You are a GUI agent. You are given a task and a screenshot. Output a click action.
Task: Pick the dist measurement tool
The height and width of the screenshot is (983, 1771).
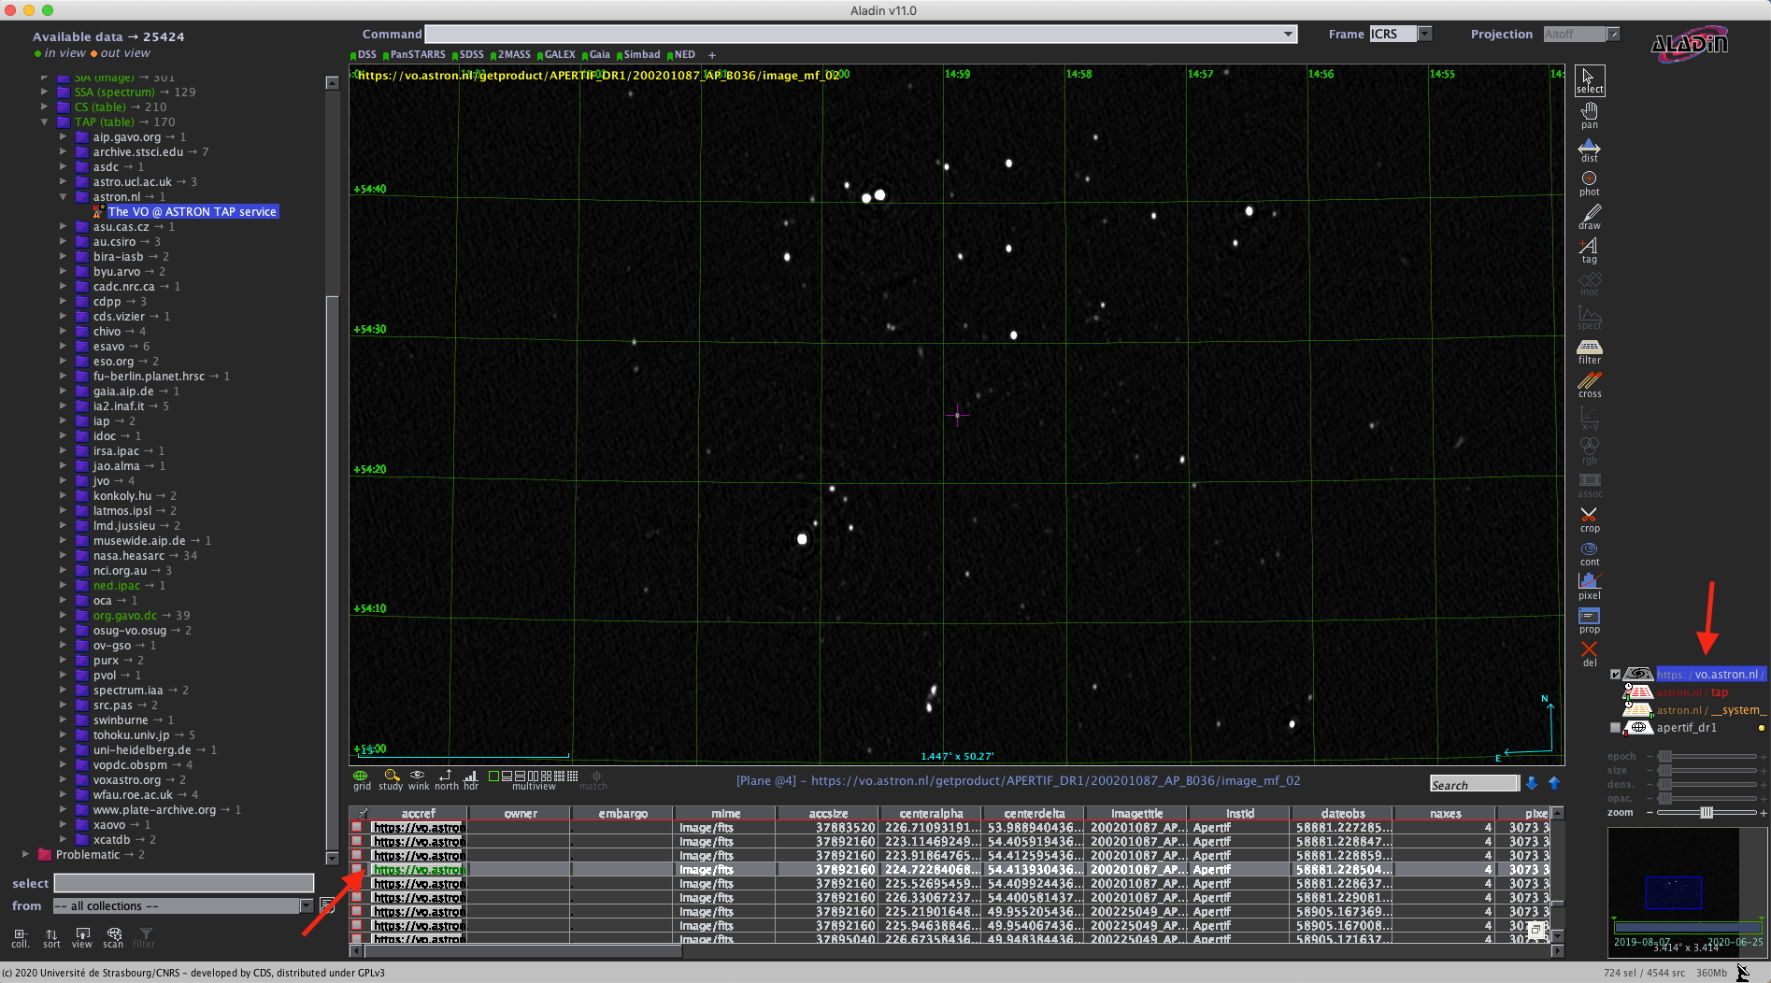[1589, 150]
